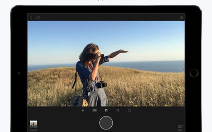Tap the share icon at top right
Screen dimensions: 212x132
click(181, 17)
